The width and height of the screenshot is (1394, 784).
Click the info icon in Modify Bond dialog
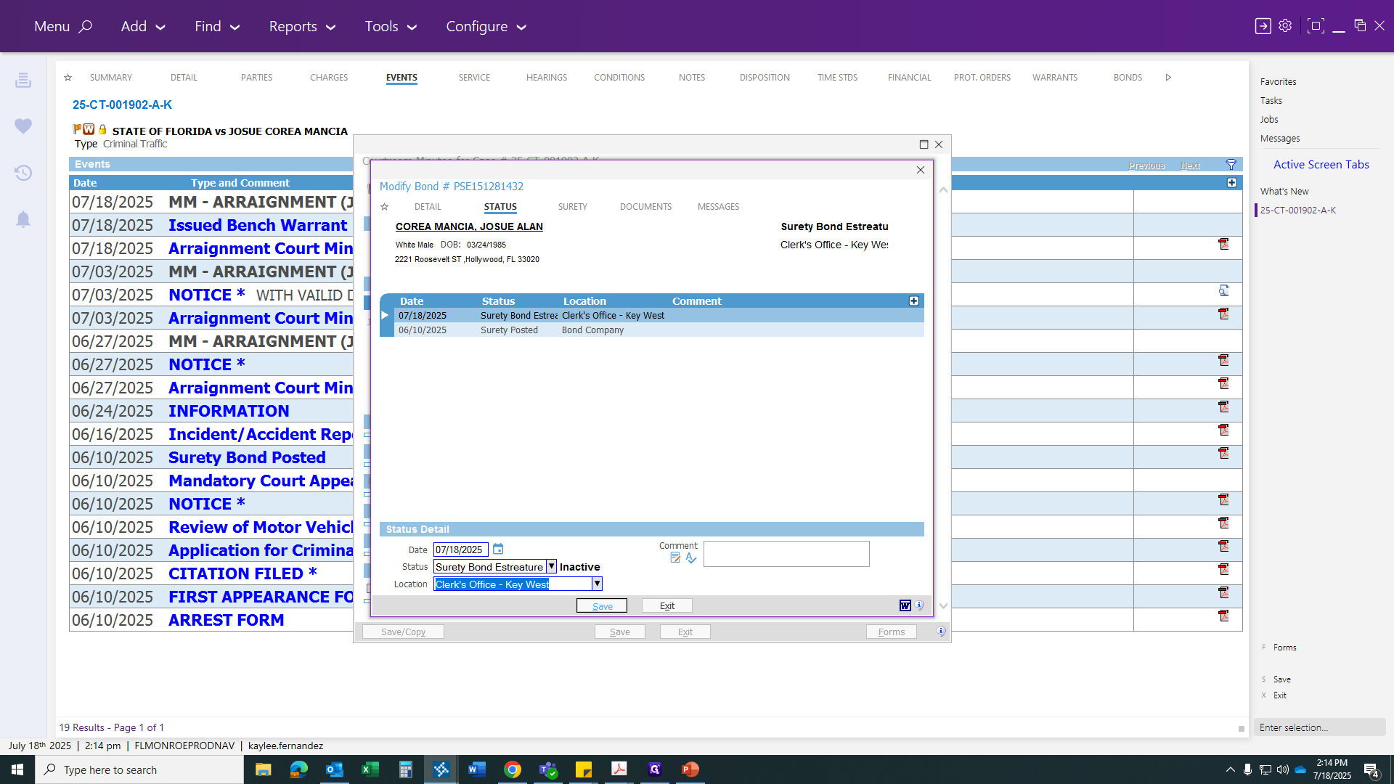tap(920, 605)
